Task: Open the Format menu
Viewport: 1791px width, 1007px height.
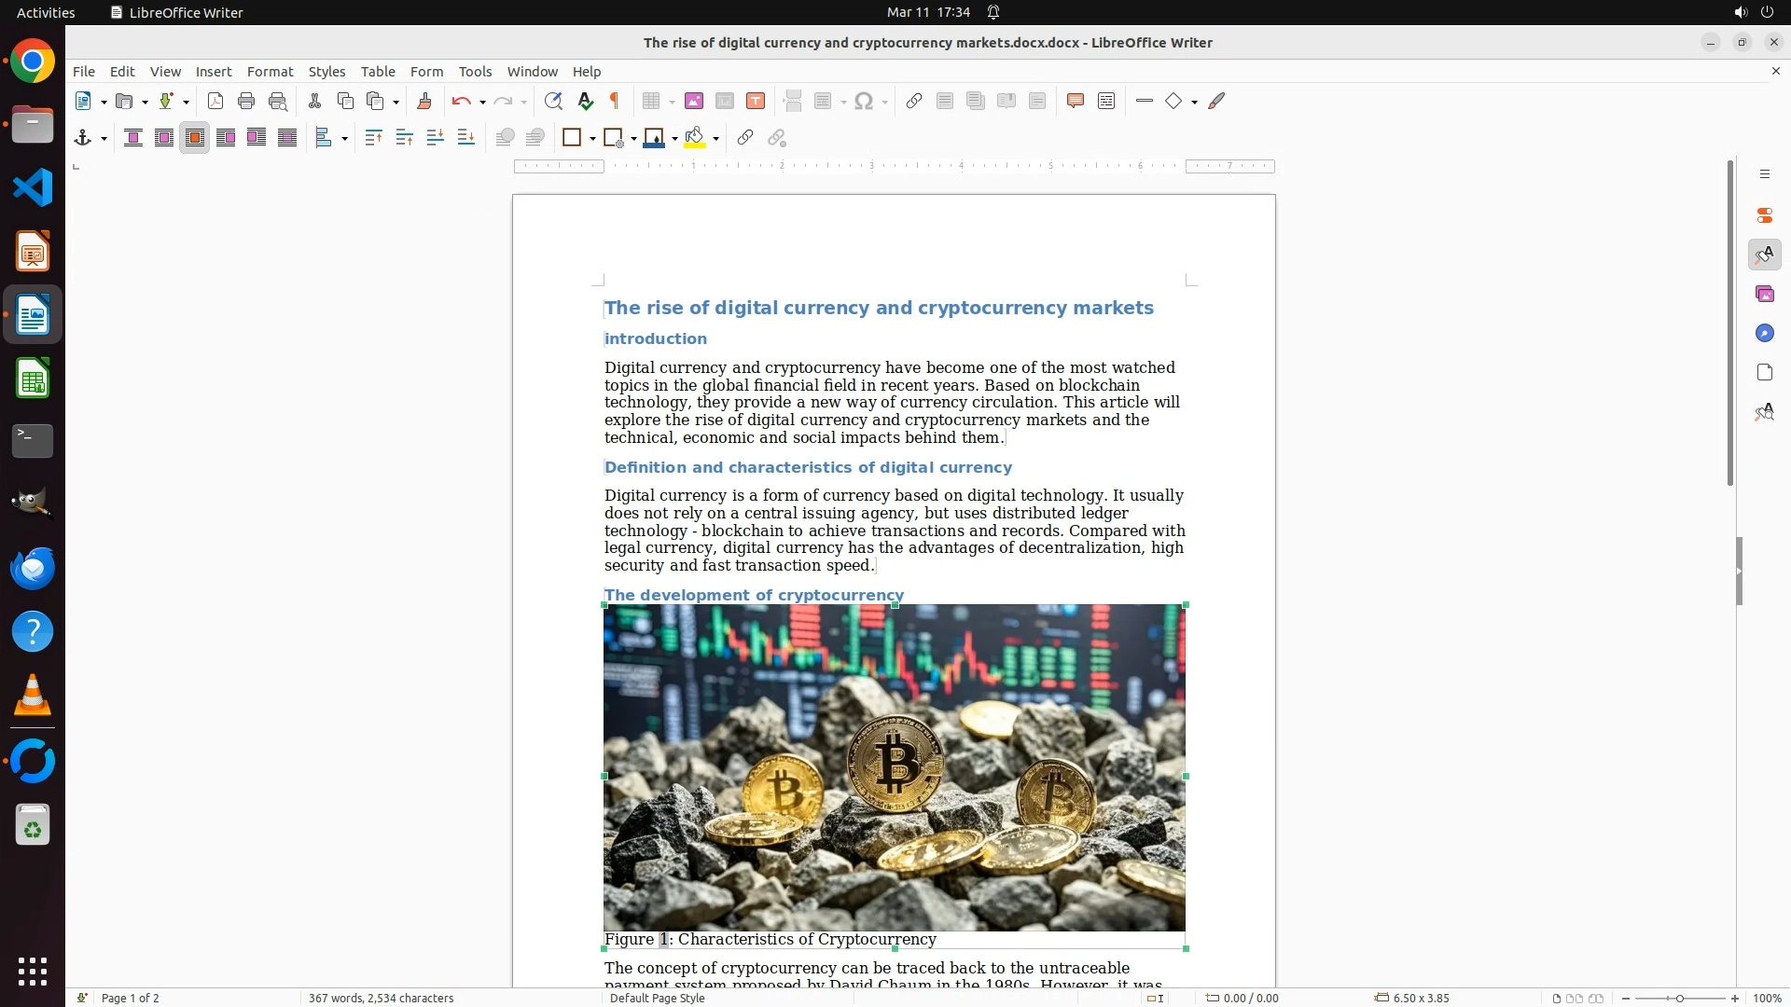Action: pyautogui.click(x=270, y=72)
